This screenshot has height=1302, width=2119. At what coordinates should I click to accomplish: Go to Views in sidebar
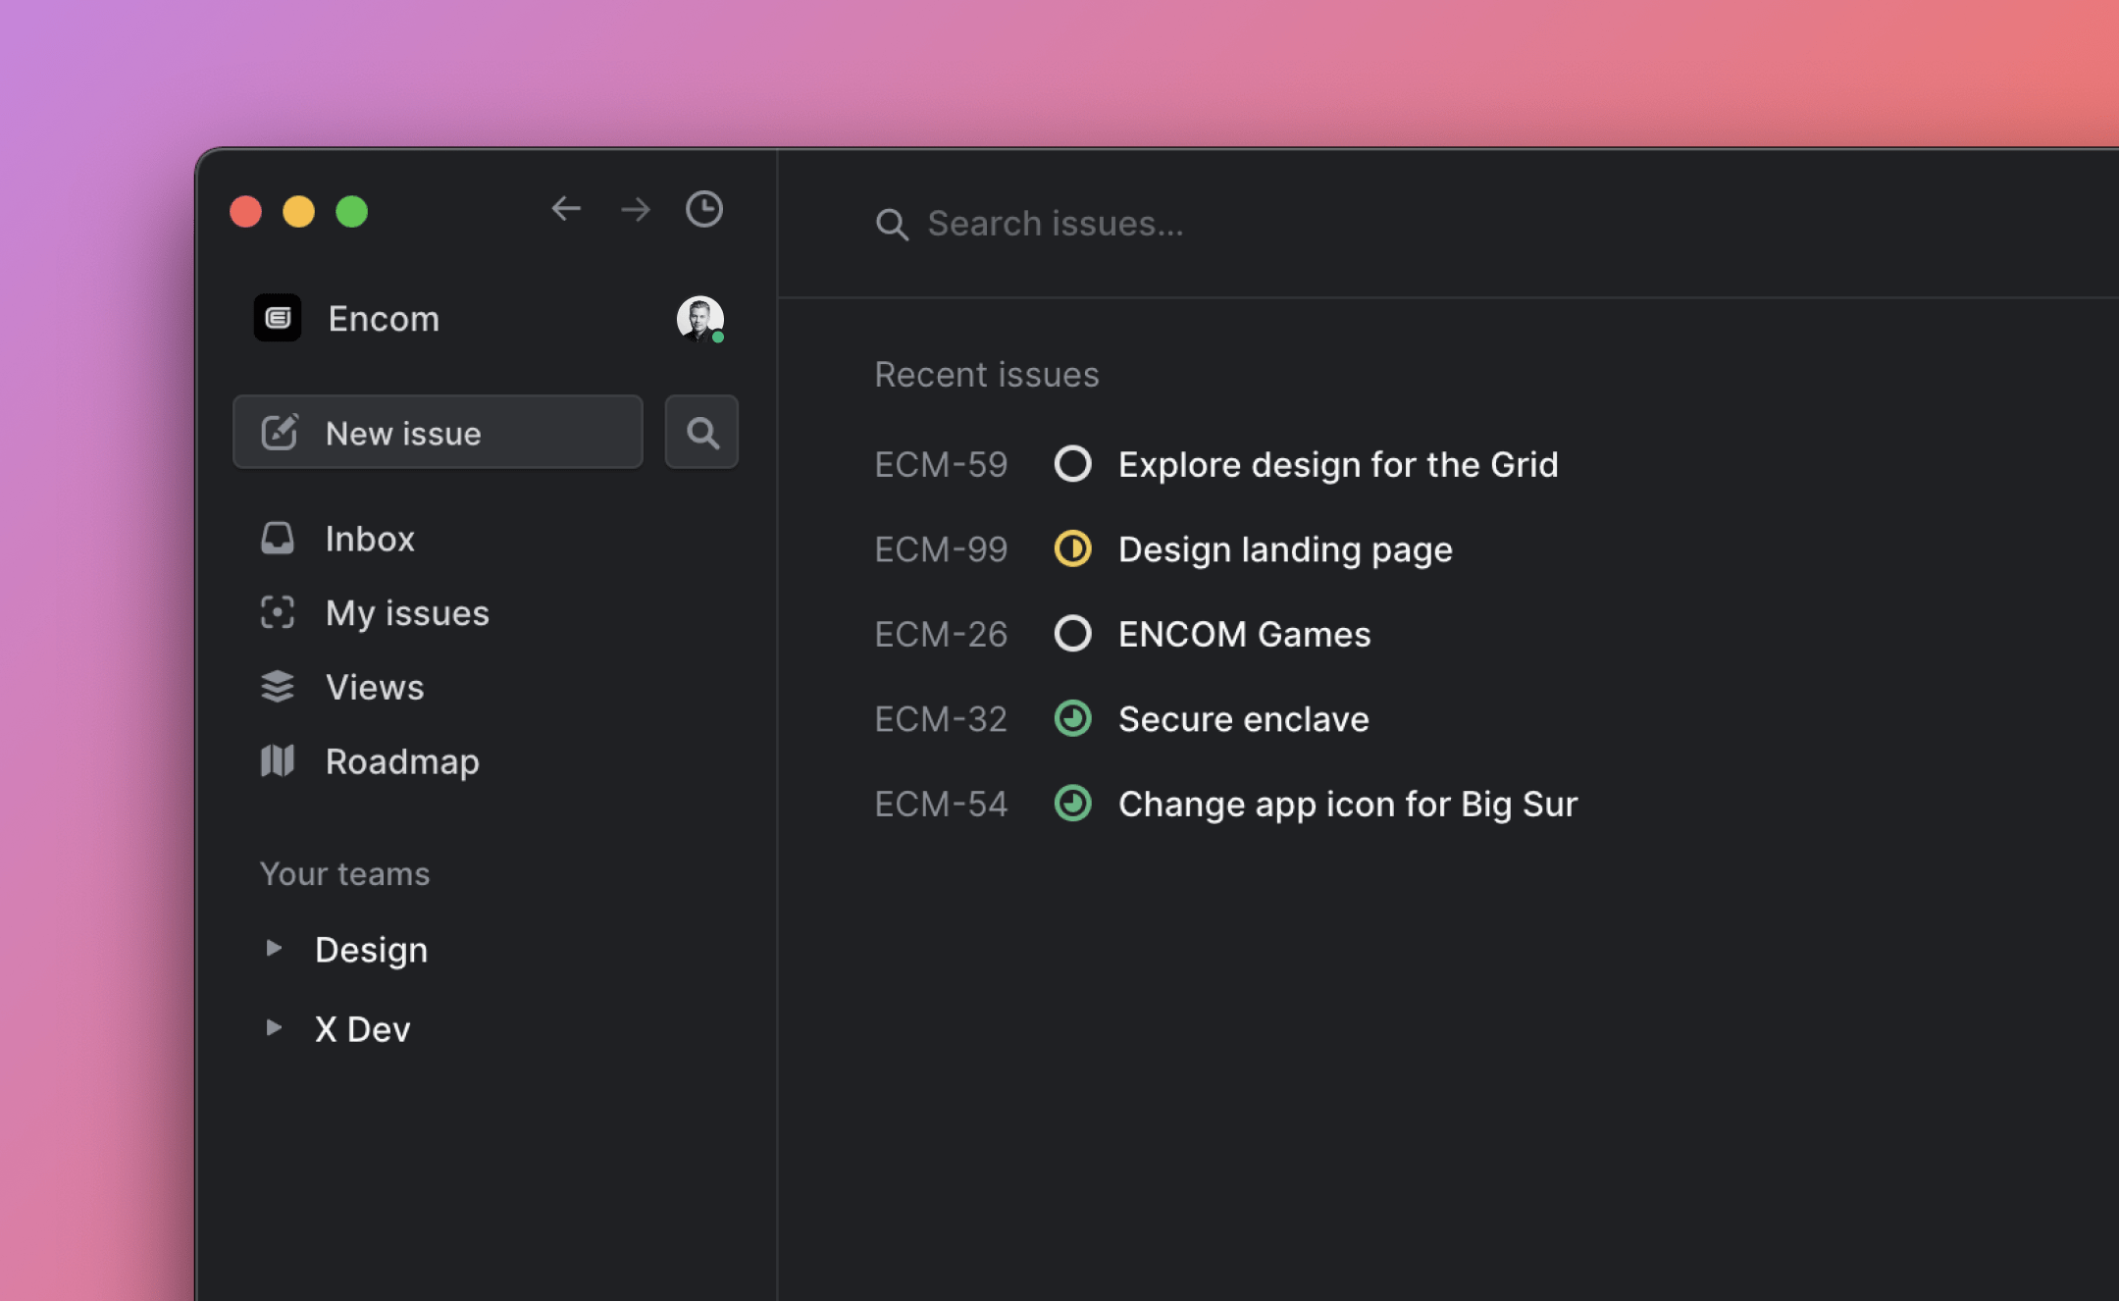374,687
